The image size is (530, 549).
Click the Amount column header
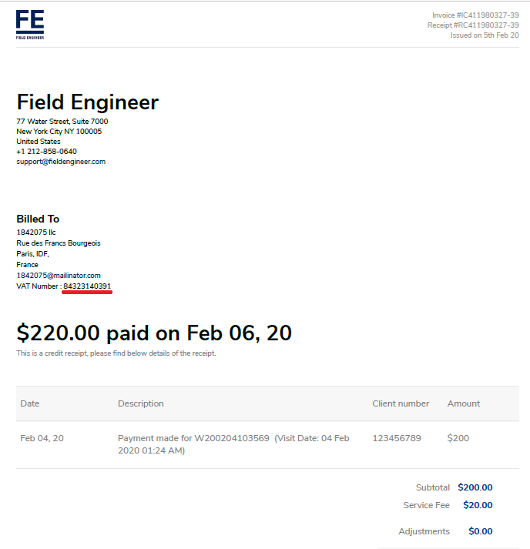pos(464,403)
